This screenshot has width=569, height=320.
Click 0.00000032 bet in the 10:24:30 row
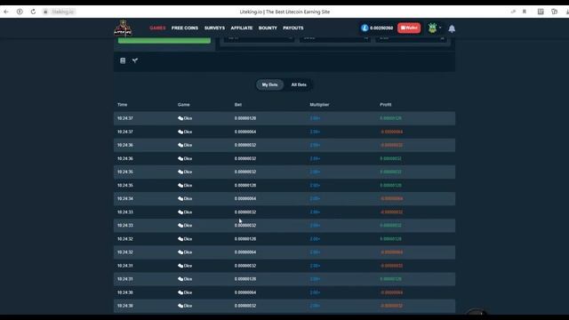pyautogui.click(x=245, y=306)
